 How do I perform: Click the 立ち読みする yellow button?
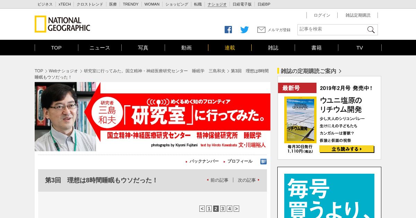347,149
